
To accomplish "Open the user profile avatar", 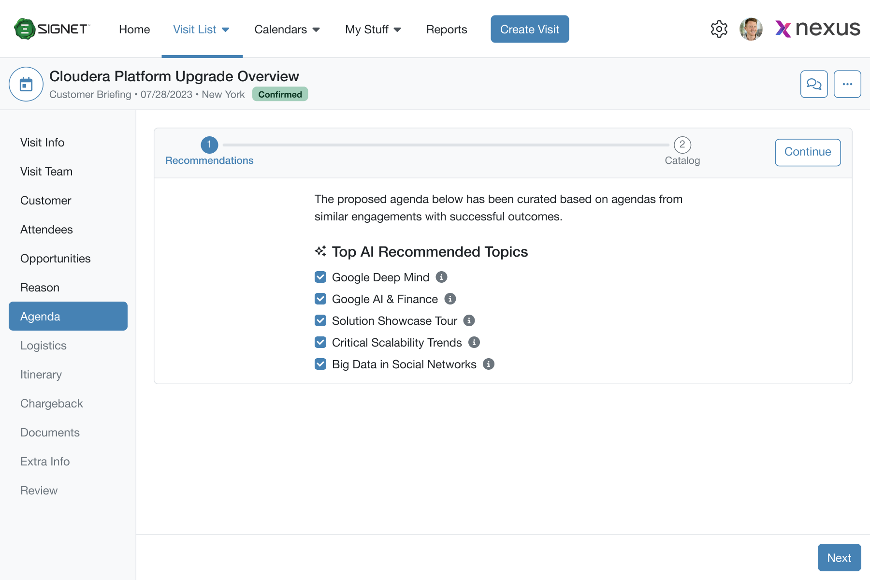I will 751,29.
